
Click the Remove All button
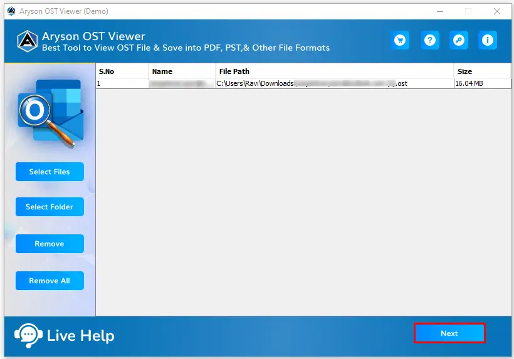[x=50, y=281]
